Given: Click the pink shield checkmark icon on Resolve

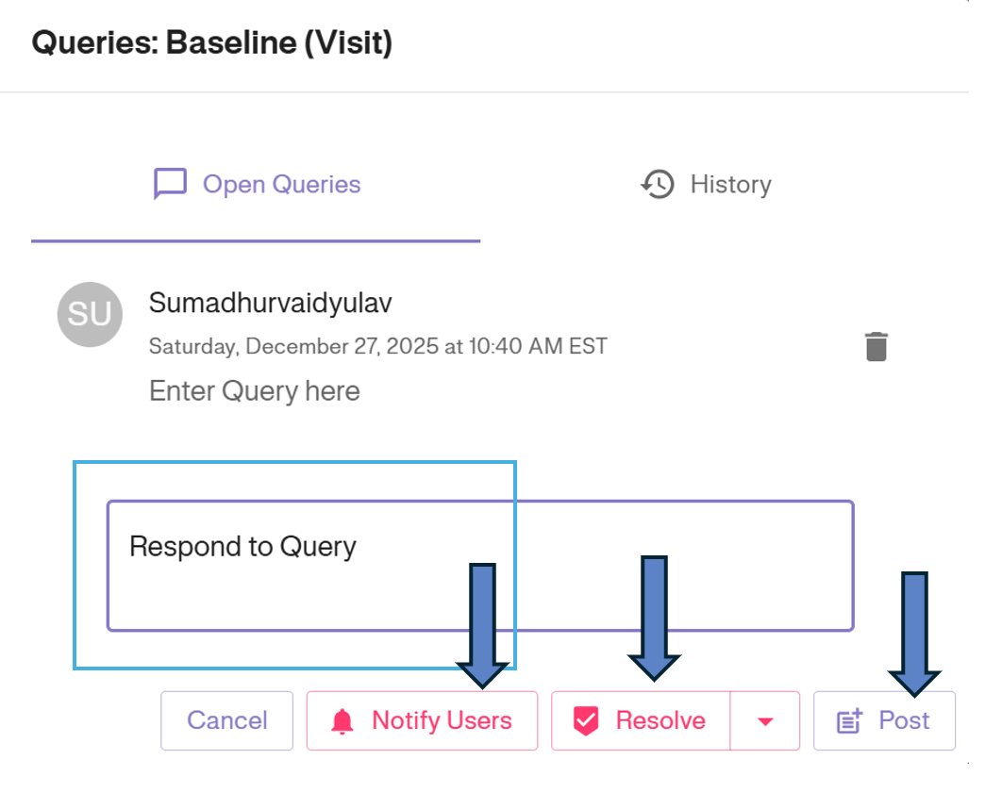Looking at the screenshot, I should pyautogui.click(x=587, y=720).
